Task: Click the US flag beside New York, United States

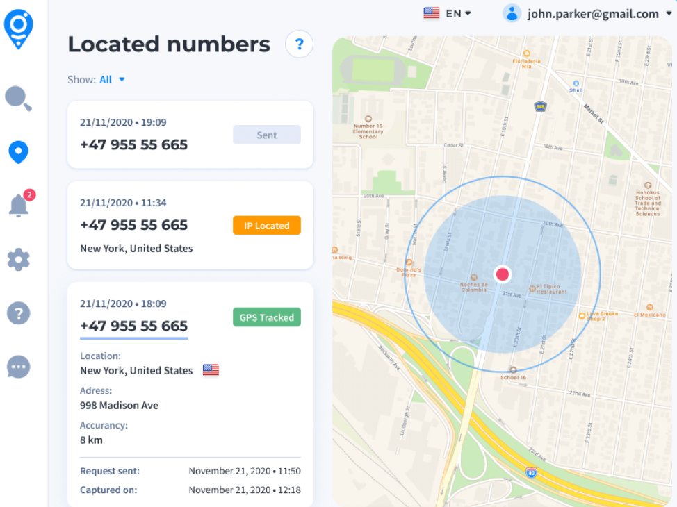Action: tap(211, 370)
